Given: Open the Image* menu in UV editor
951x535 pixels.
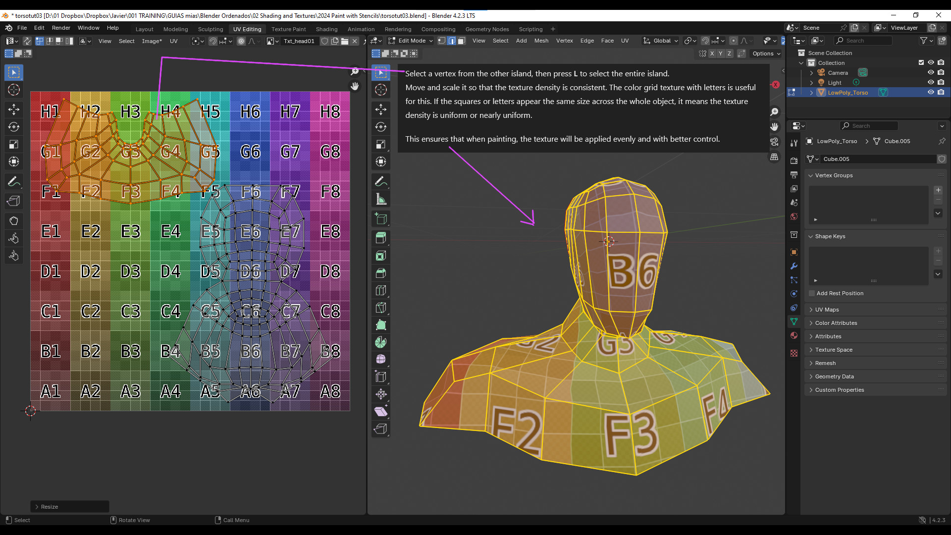Looking at the screenshot, I should (152, 41).
